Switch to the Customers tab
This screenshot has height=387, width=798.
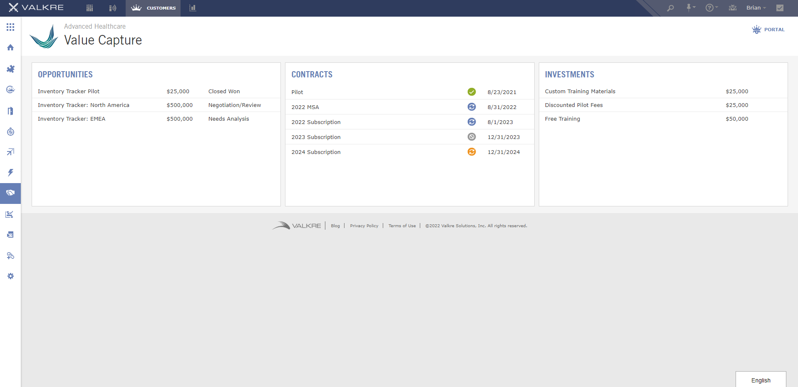[153, 8]
